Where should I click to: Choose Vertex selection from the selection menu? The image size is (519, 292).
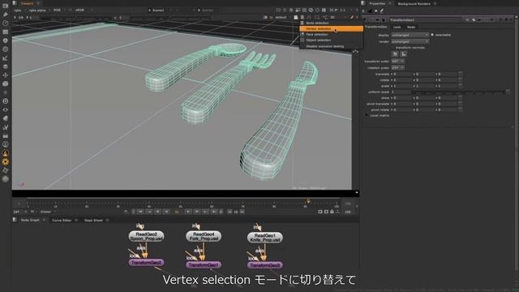(331, 29)
